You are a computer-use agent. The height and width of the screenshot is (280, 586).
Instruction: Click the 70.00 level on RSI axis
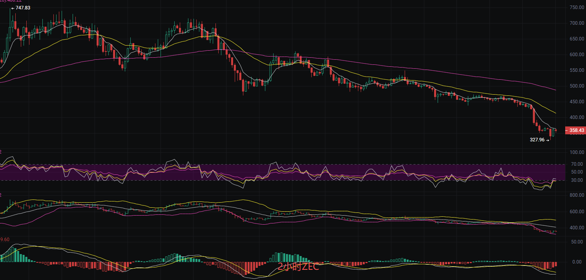(576, 164)
